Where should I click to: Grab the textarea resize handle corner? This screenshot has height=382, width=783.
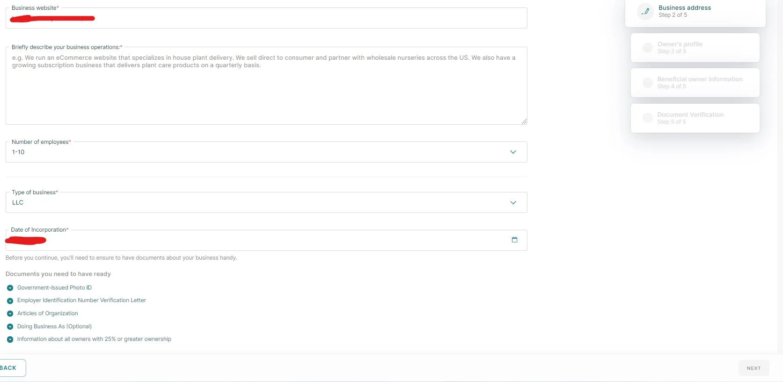pyautogui.click(x=524, y=121)
